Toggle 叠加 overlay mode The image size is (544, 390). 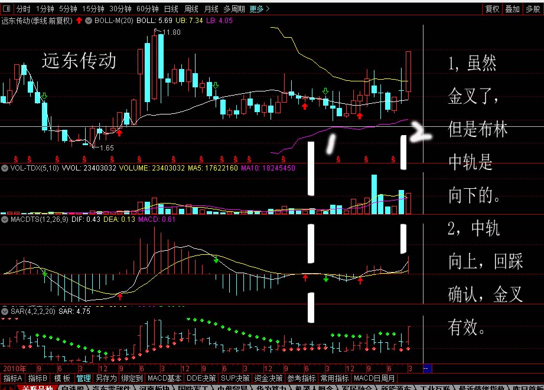[x=512, y=9]
